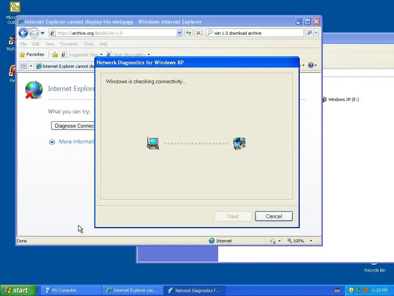
Task: Click the IE Help question mark icon
Action: (x=311, y=65)
